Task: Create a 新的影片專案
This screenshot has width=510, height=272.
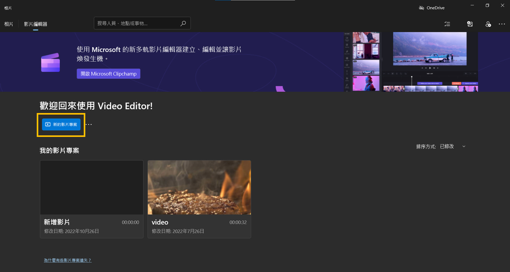Action: 61,125
